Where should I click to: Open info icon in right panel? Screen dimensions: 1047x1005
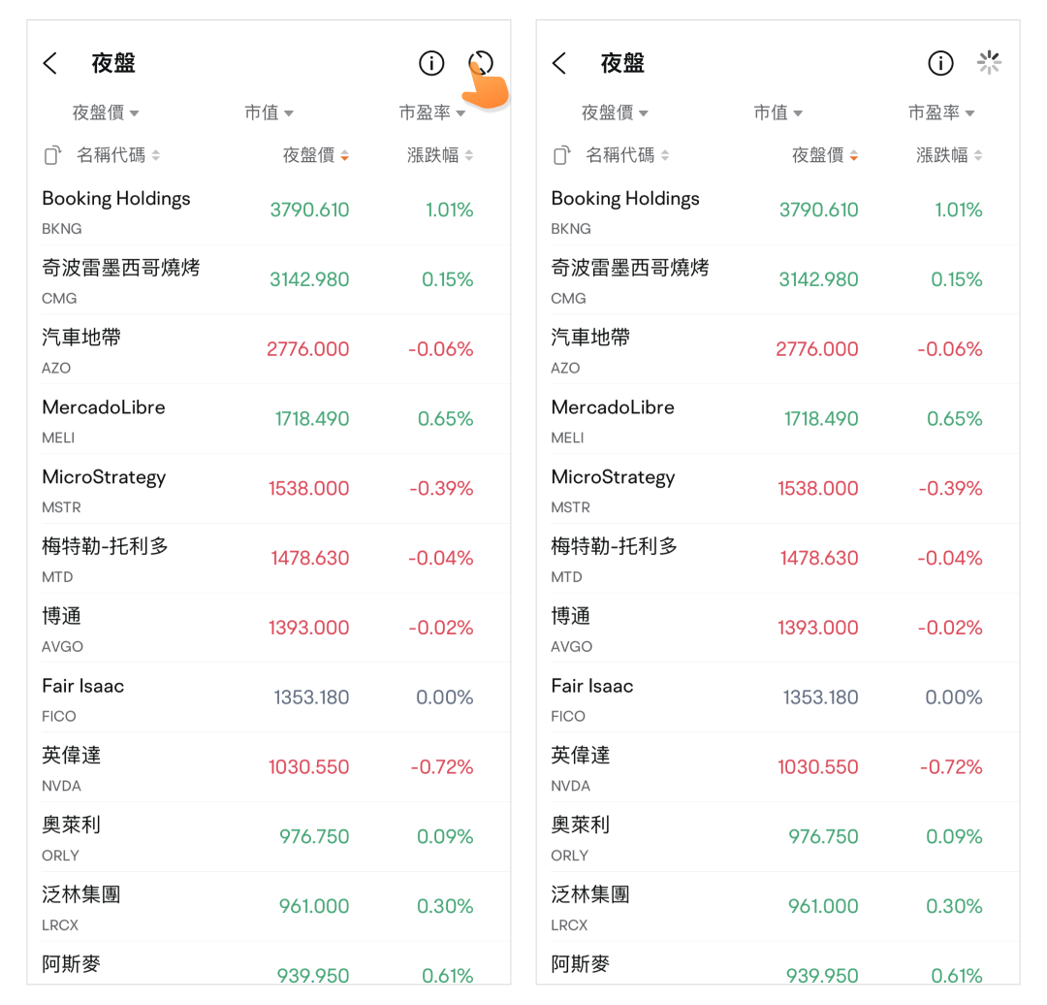click(940, 64)
